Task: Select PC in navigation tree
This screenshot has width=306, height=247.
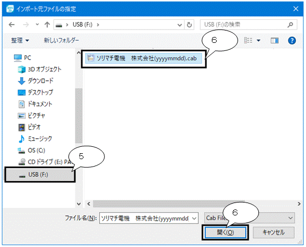Action: click(x=27, y=58)
